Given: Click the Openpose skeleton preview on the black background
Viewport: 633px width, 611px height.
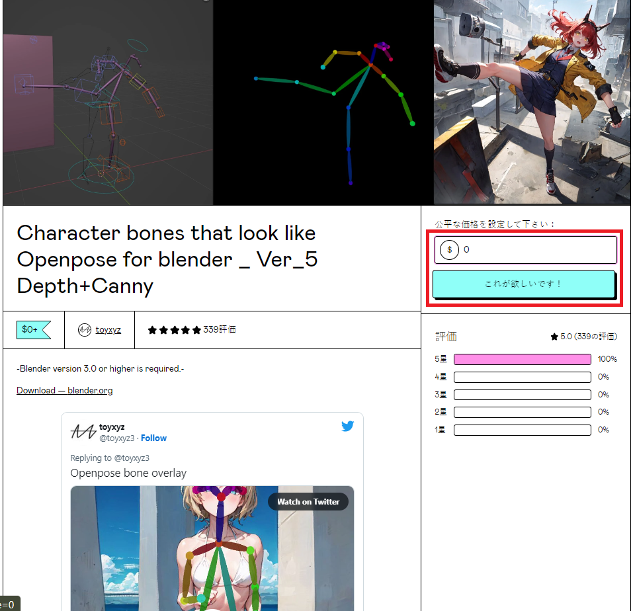Looking at the screenshot, I should [323, 102].
